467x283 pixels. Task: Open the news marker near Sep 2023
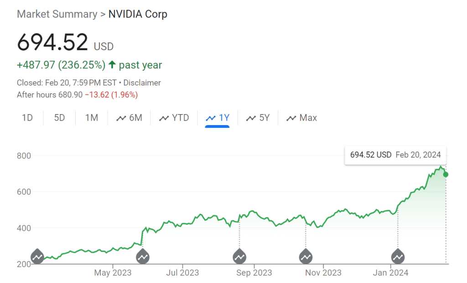(239, 257)
